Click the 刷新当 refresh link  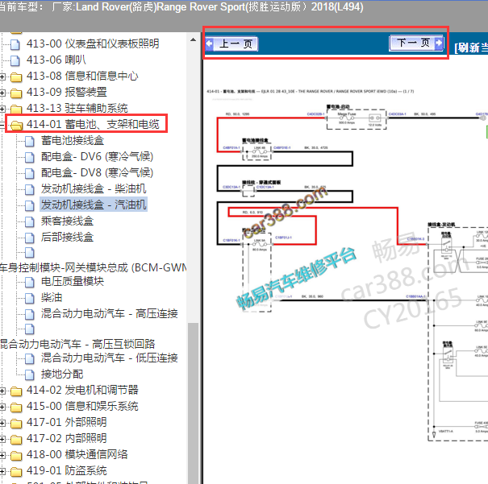pyautogui.click(x=471, y=48)
